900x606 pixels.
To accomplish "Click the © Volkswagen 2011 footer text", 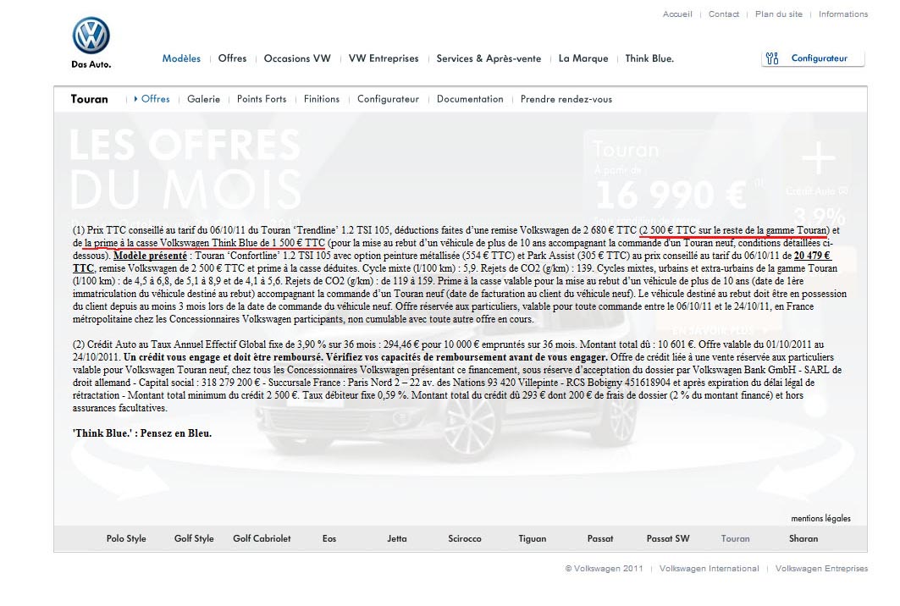I will [x=604, y=568].
